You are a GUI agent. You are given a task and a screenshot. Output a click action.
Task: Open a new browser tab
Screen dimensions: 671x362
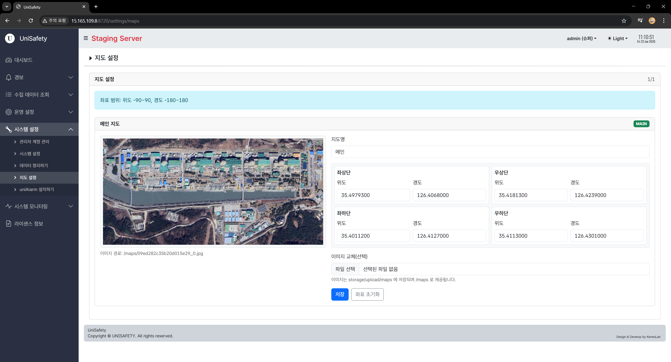(96, 7)
